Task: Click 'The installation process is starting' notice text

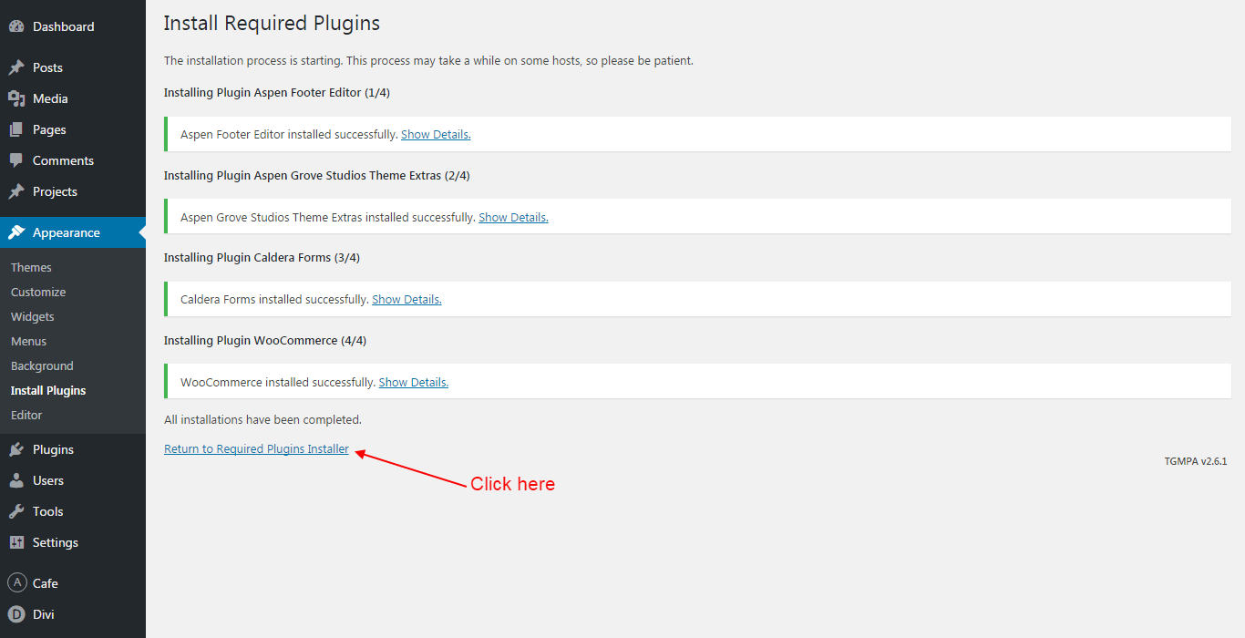Action: [428, 60]
